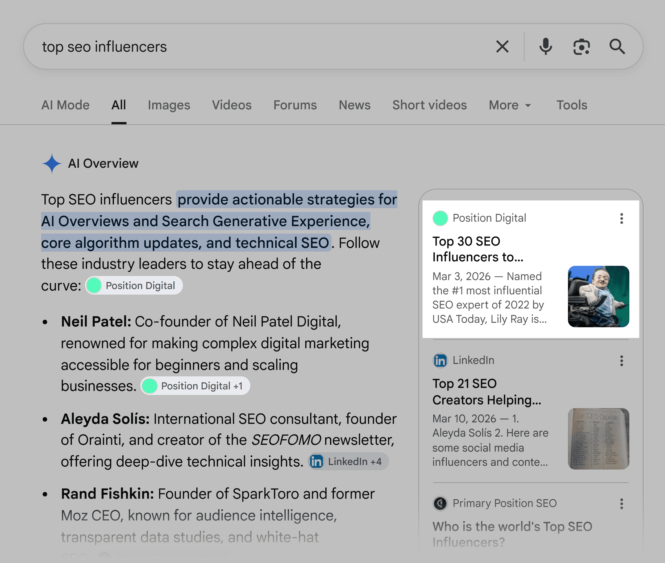Switch to the Forums tab

295,105
